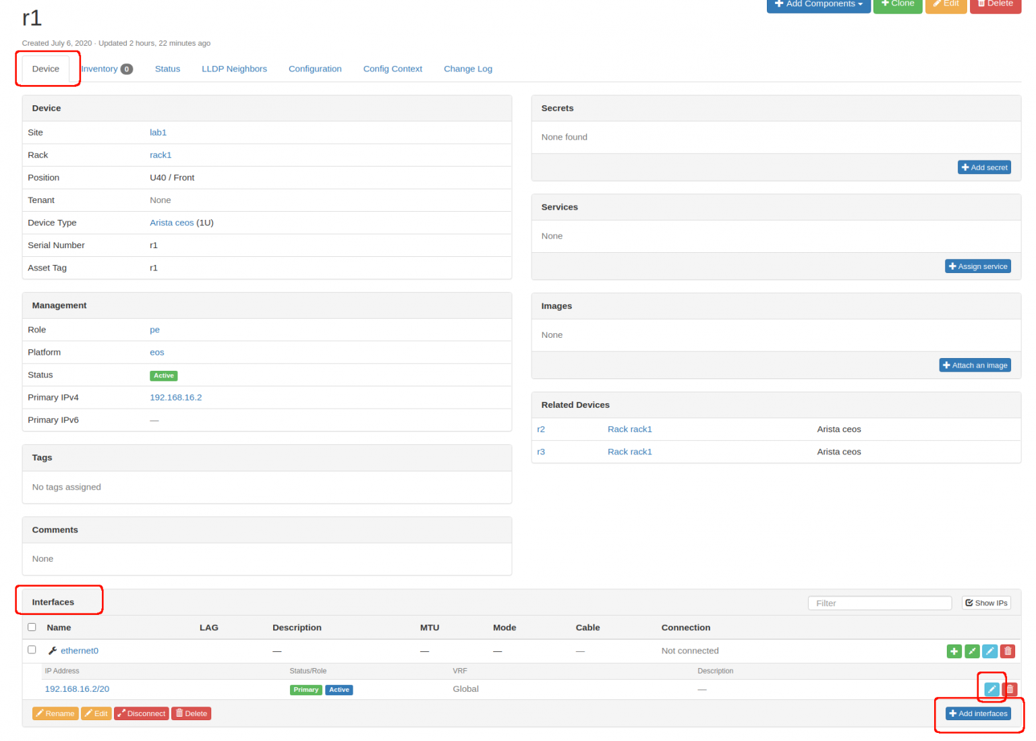Viewport: 1036px width, 741px height.
Task: Delete ethernet0 interface via its red trash icon
Action: pyautogui.click(x=1008, y=651)
